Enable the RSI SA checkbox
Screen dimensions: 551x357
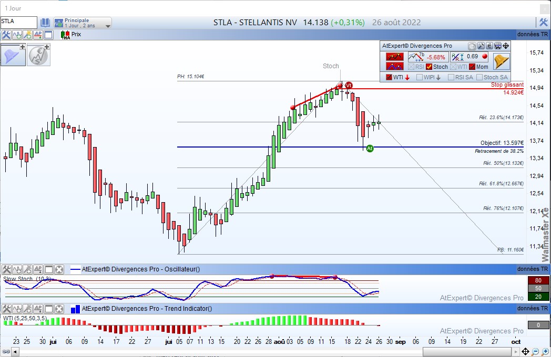point(451,77)
